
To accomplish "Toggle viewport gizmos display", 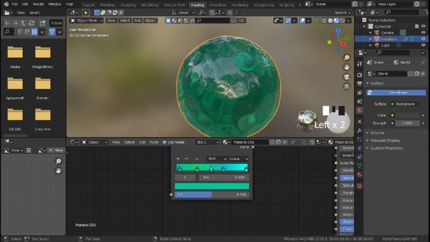I will [x=288, y=21].
